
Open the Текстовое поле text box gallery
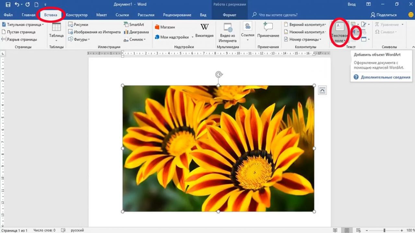tap(340, 32)
